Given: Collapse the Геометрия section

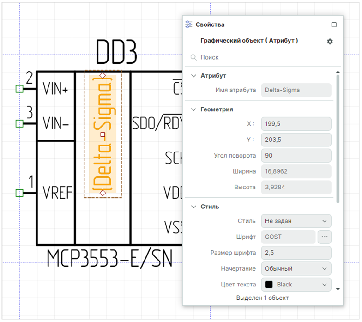Looking at the screenshot, I should click(x=193, y=109).
